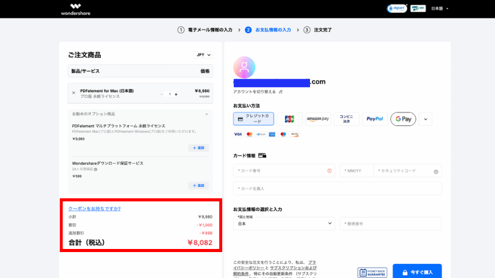Click the 追加割引 value -¥898

pyautogui.click(x=206, y=234)
